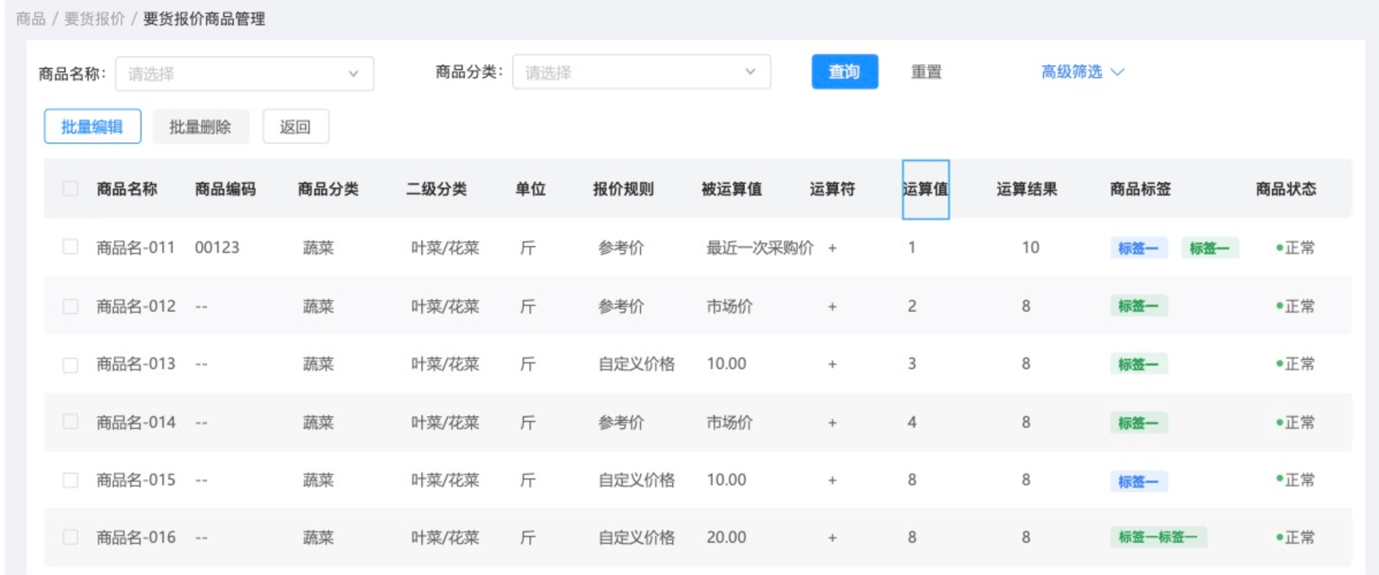
Task: Check the box for 商品名-016
Action: pyautogui.click(x=70, y=537)
